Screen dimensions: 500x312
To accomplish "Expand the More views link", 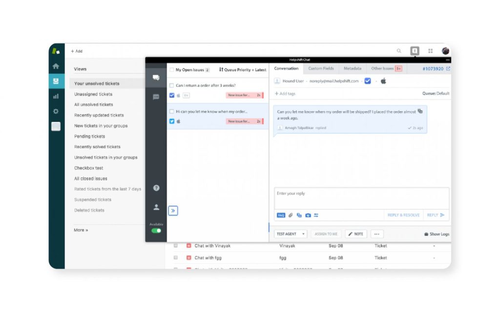I will pos(81,230).
